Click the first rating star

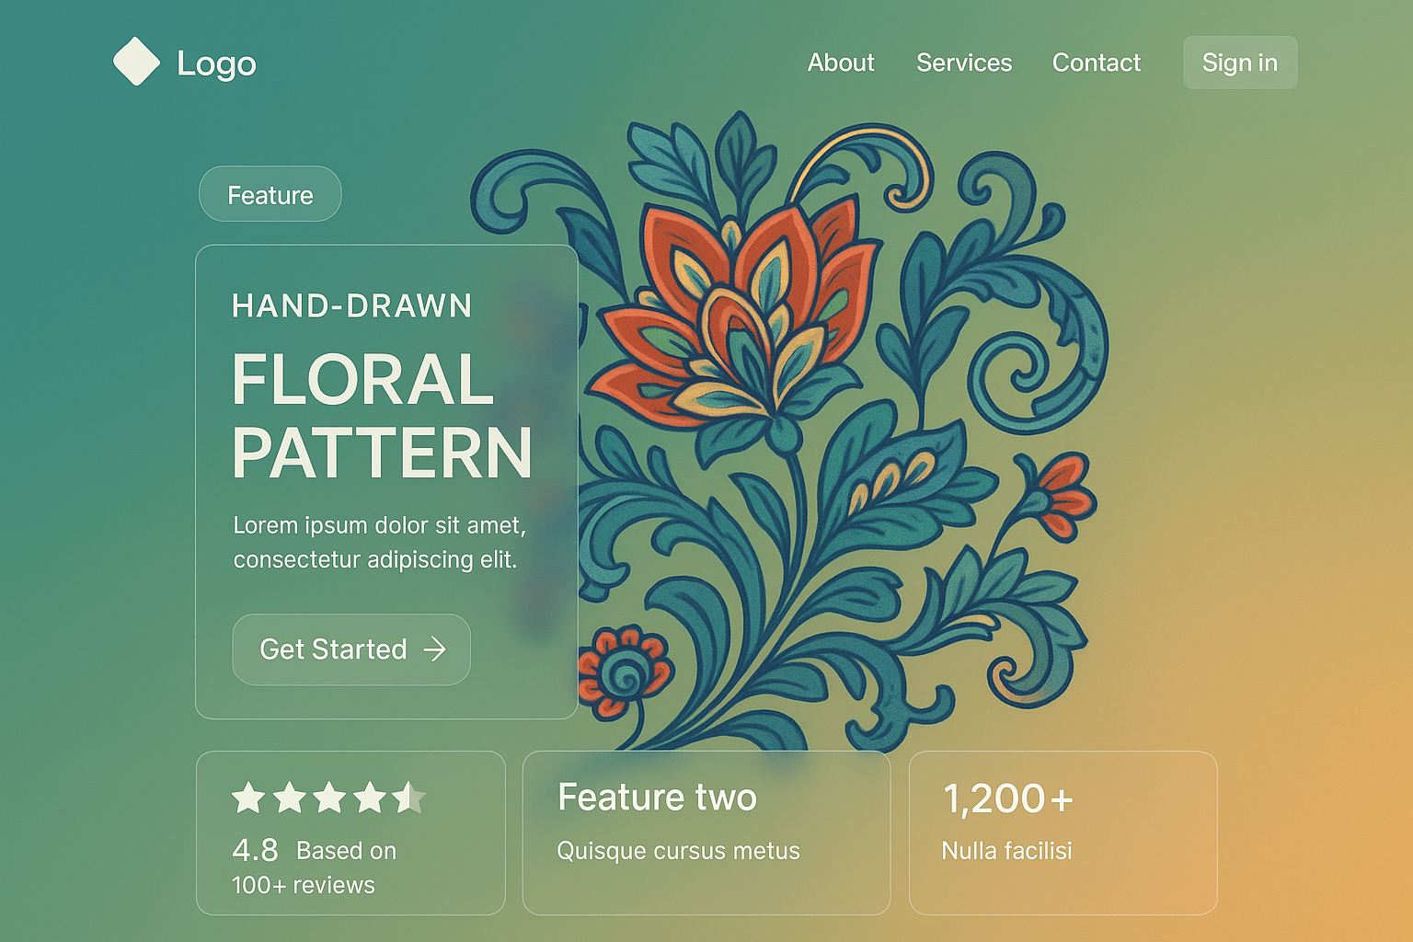[248, 798]
